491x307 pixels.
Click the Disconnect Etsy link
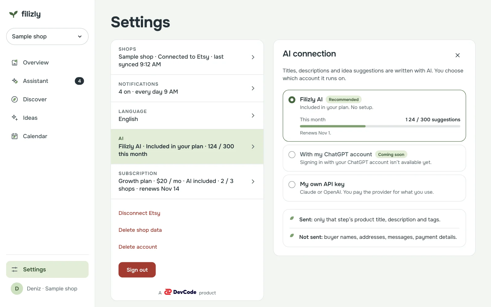click(x=139, y=213)
